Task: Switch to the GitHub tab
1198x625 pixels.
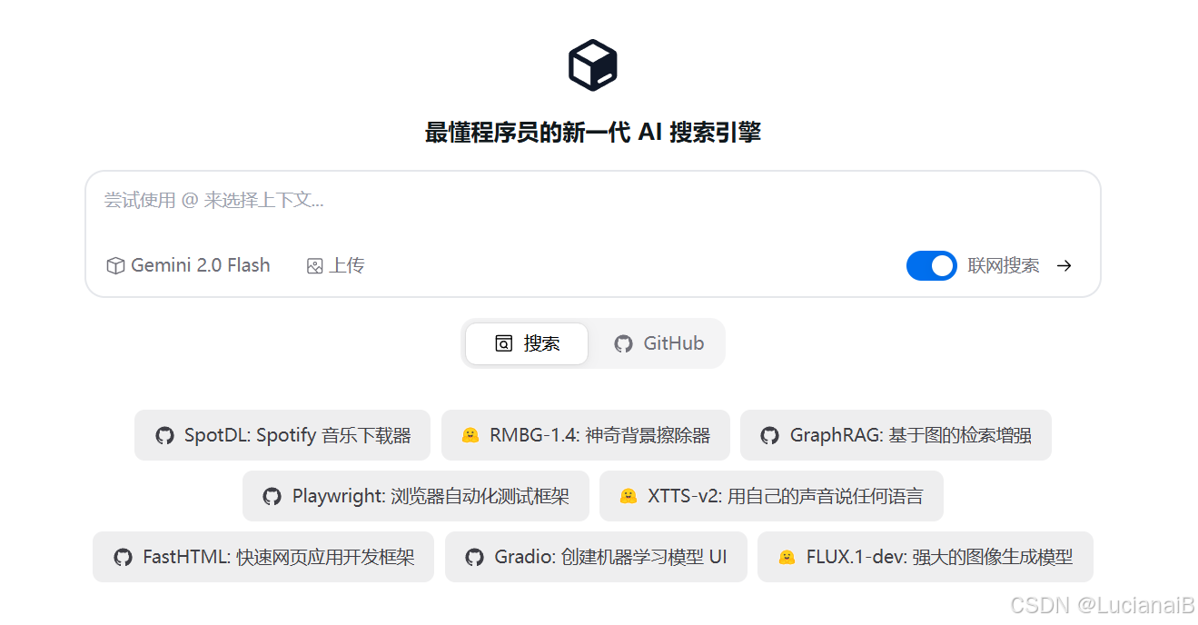Action: (x=658, y=343)
